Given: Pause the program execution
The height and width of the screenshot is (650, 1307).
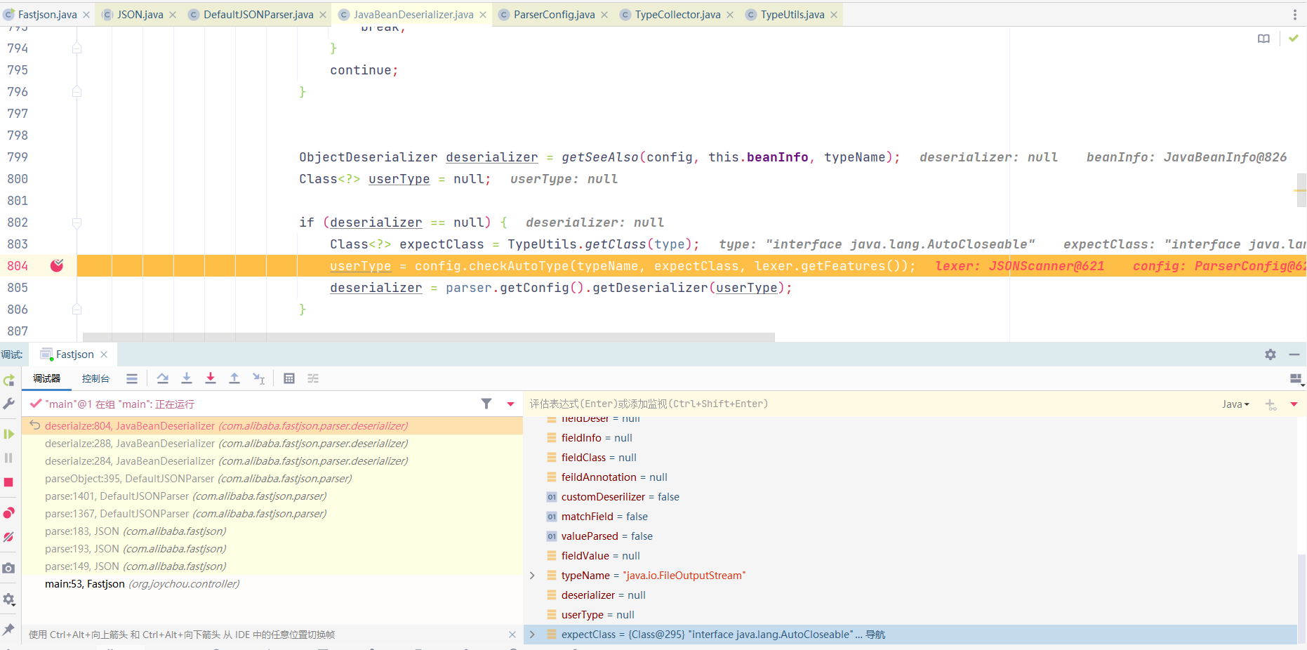Looking at the screenshot, I should point(8,458).
